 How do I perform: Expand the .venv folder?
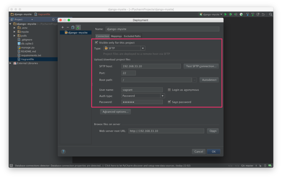tap(14, 28)
